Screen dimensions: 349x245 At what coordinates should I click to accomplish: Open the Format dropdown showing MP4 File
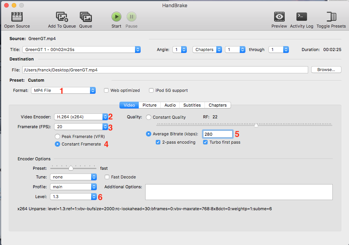click(x=63, y=90)
